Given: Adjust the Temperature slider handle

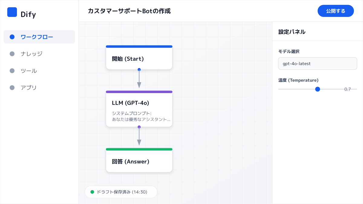Looking at the screenshot, I should pyautogui.click(x=318, y=89).
